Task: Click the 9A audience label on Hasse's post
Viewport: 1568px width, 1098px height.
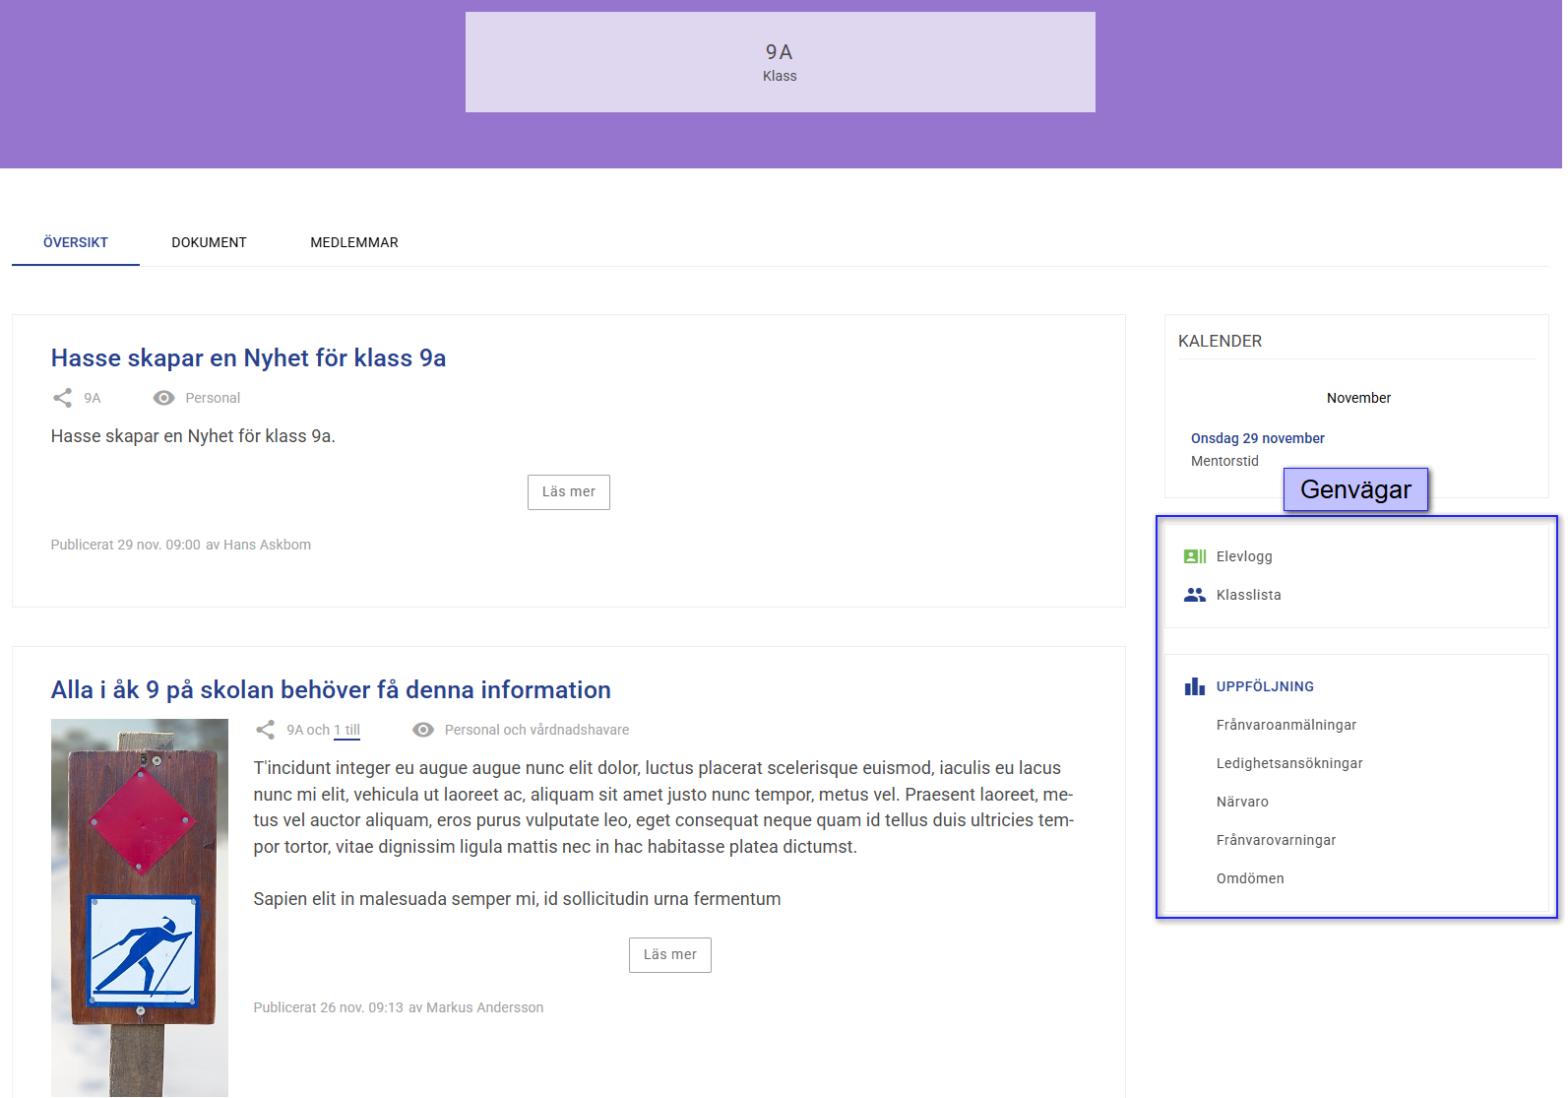Action: pos(93,398)
